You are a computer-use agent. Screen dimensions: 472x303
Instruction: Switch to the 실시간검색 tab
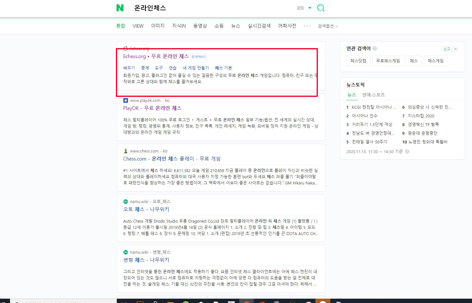tap(259, 26)
